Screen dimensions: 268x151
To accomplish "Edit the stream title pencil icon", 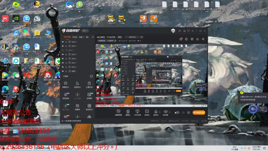I will point(142,37).
